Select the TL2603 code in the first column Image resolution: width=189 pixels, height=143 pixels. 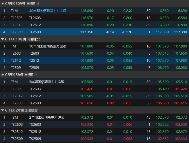[17, 18]
